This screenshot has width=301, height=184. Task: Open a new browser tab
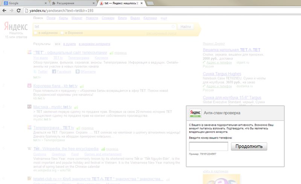click(x=150, y=3)
